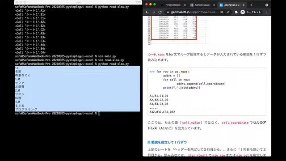
Task: Open the incognito シークレット profile badge
Action: pos(251,12)
